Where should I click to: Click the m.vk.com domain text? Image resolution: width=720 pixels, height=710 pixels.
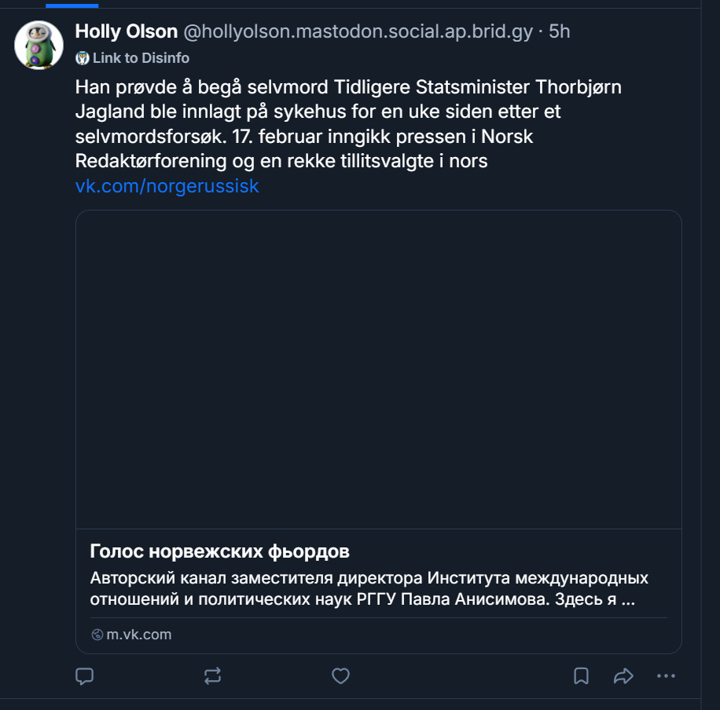139,635
